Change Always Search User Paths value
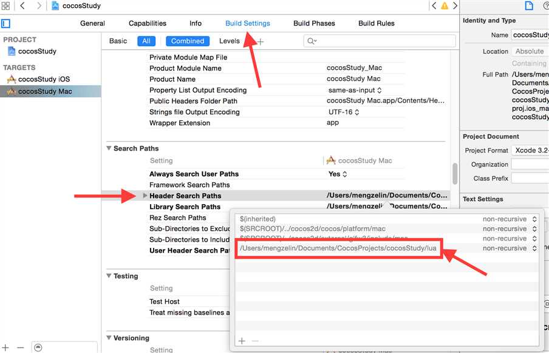549x353 pixels. [338, 174]
